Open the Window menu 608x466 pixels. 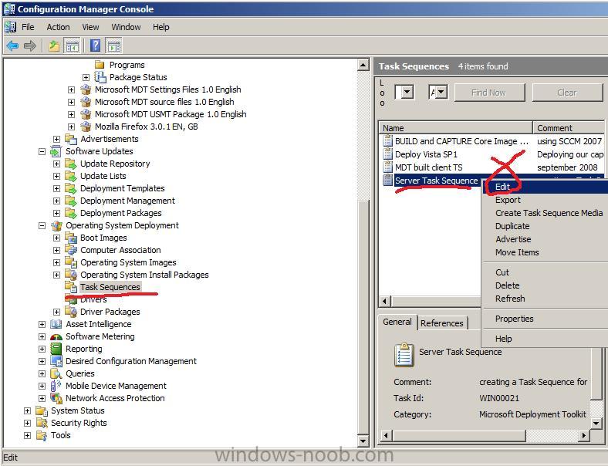126,27
